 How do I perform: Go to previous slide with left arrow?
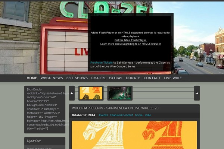pyautogui.click(x=72, y=93)
